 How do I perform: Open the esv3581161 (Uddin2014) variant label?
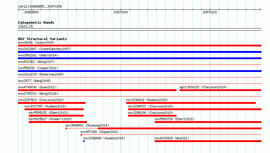(x=38, y=55)
